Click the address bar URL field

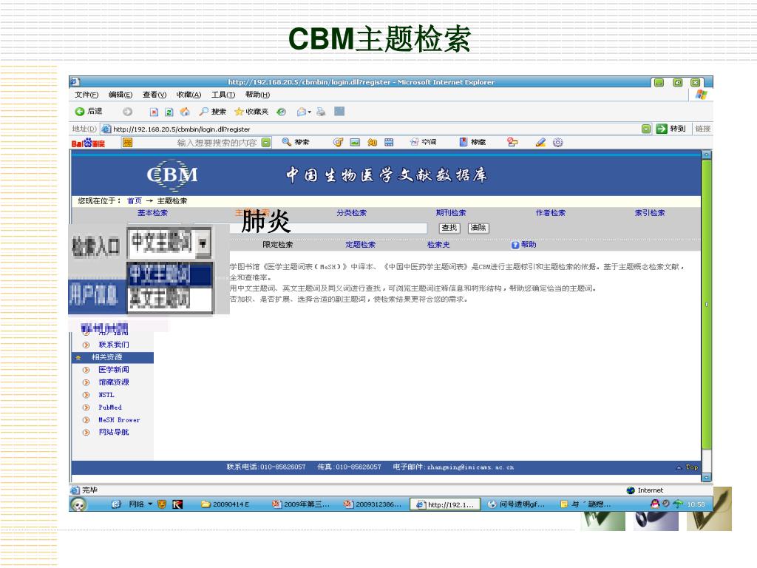click(x=372, y=129)
